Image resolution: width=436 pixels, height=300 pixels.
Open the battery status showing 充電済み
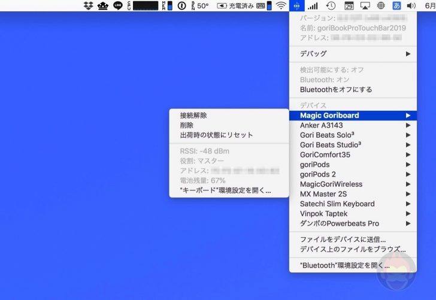(235, 5)
